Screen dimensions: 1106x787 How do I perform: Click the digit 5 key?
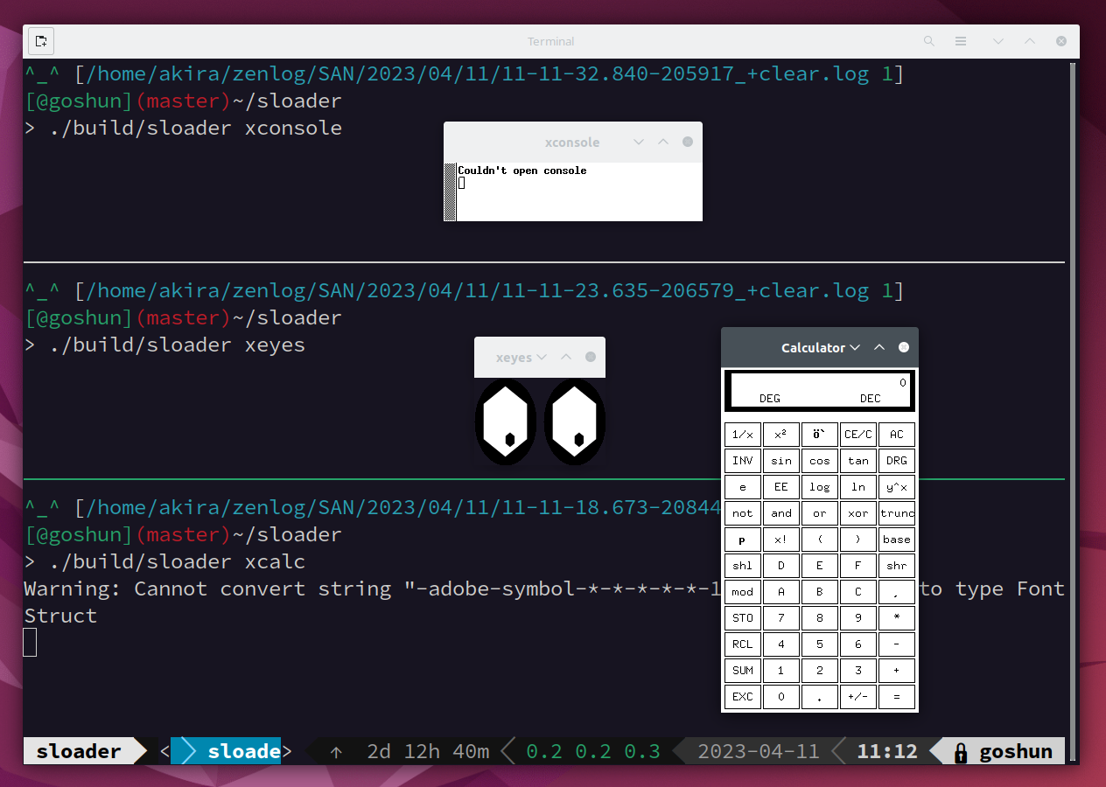[x=820, y=644]
